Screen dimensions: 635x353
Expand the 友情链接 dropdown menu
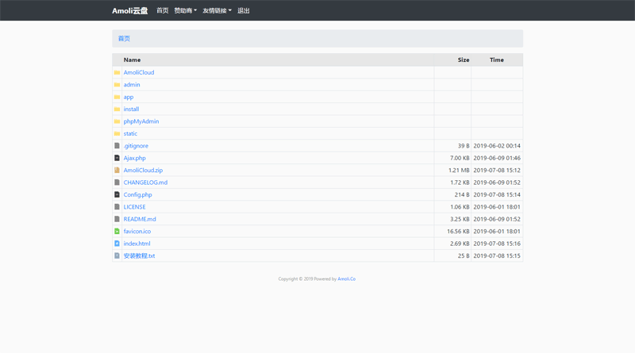click(217, 10)
